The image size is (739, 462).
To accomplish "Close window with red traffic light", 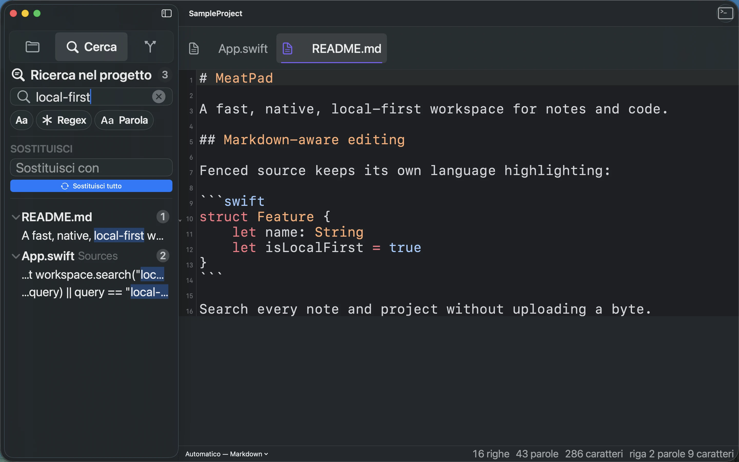I will click(13, 13).
